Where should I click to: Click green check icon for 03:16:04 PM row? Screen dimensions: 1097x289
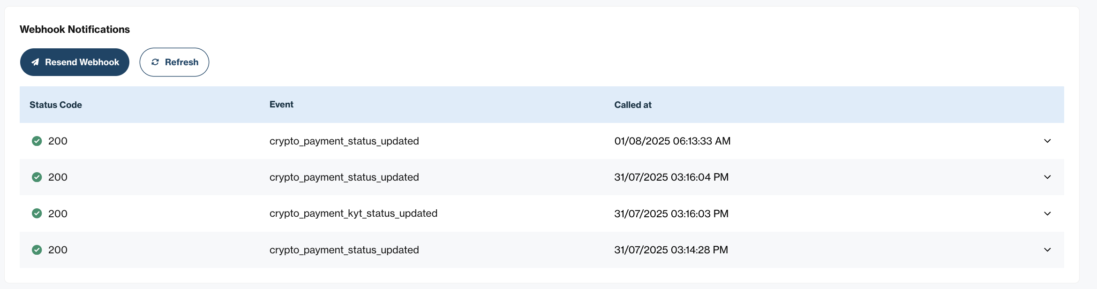[37, 177]
